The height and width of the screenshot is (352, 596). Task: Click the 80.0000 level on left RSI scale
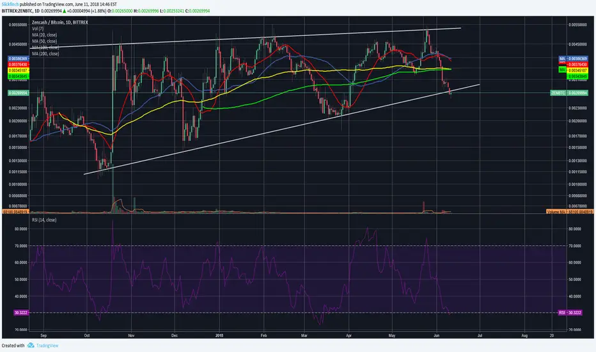click(21, 229)
